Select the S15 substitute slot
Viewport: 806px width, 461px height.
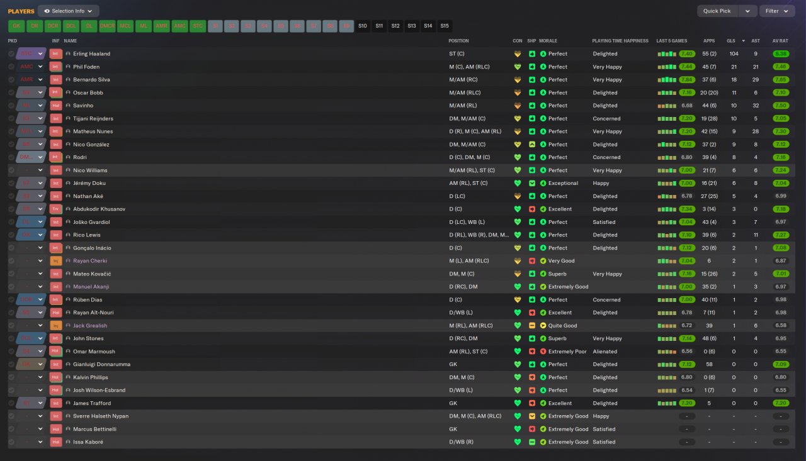coord(445,26)
